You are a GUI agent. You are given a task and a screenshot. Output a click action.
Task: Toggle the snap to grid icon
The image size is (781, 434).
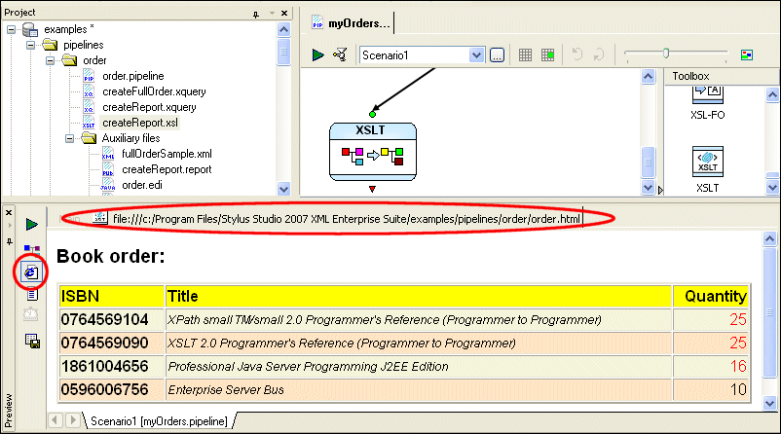[x=548, y=55]
